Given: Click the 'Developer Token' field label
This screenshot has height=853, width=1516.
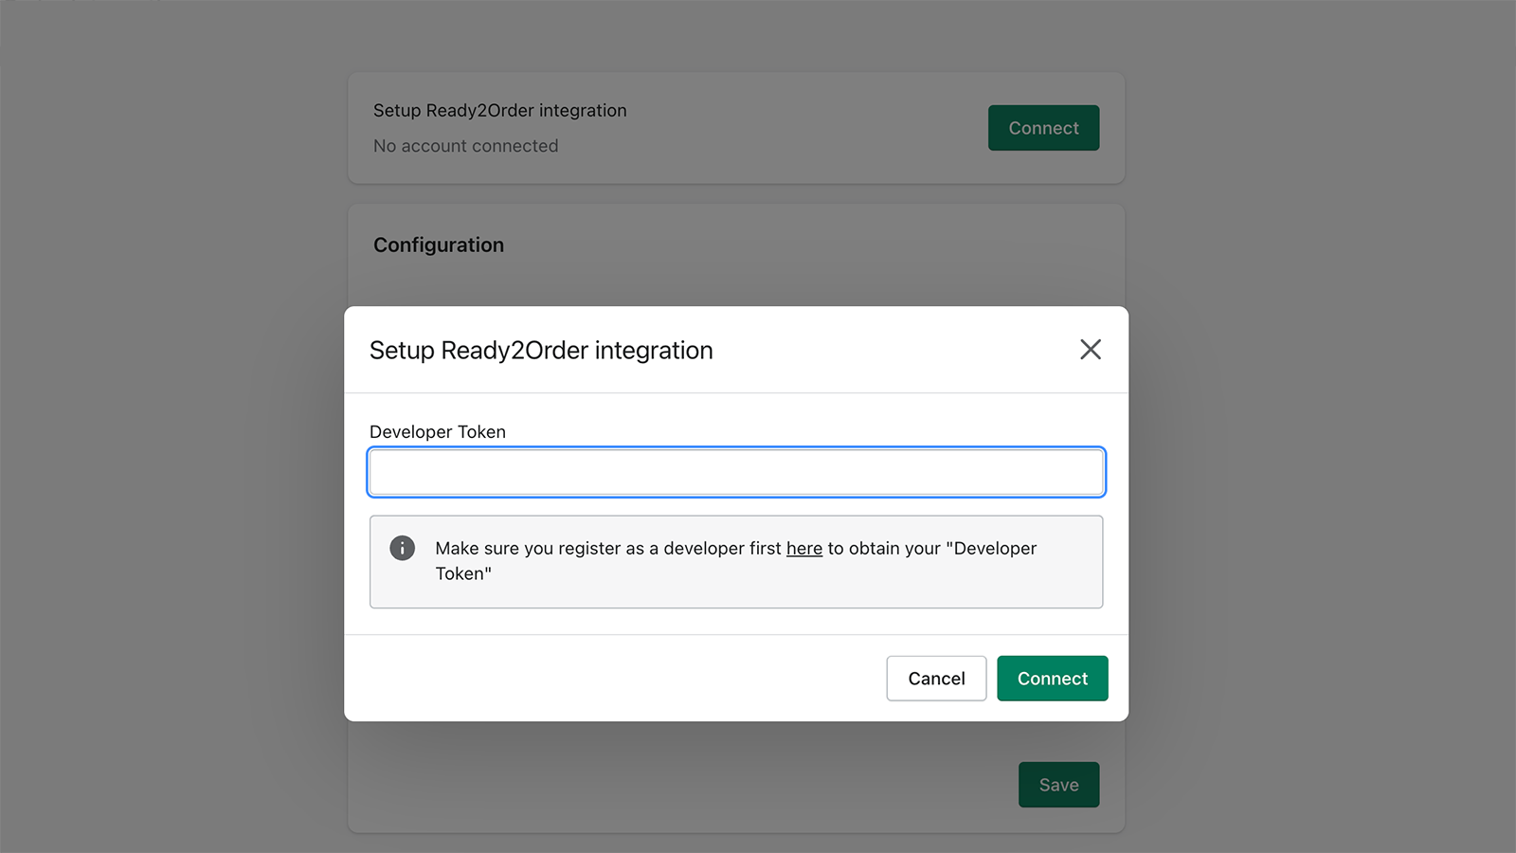Looking at the screenshot, I should (x=438, y=432).
